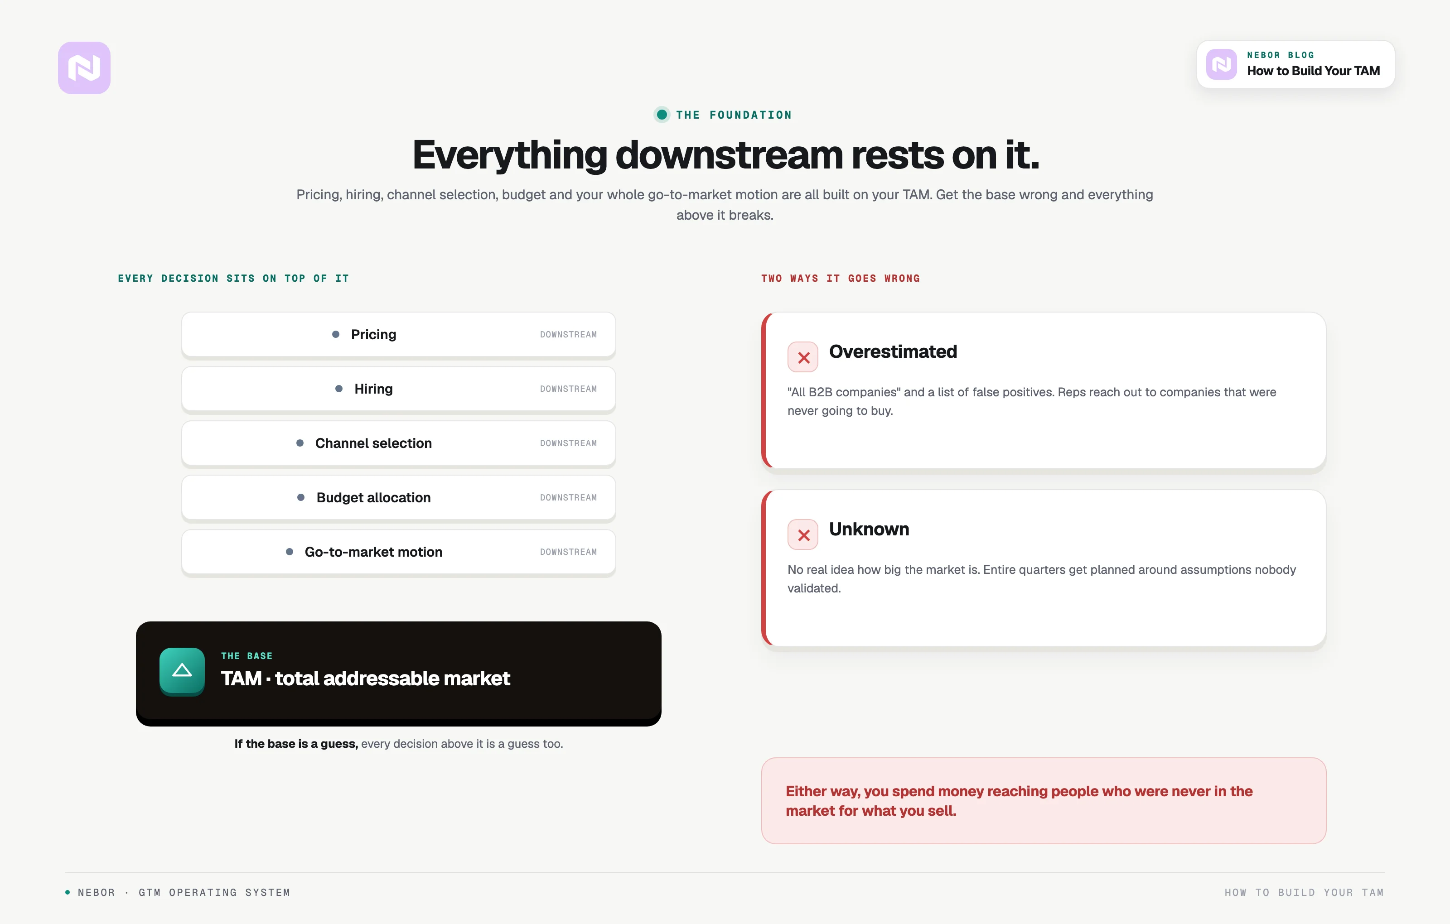This screenshot has width=1450, height=924.
Task: Click the 'All B2B companies' description text
Action: click(x=1031, y=401)
